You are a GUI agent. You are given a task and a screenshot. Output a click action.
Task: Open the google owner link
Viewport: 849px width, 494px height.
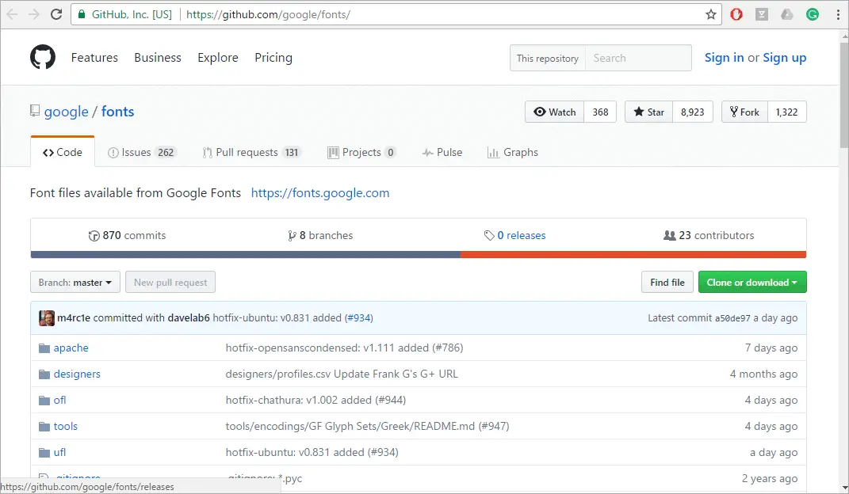pos(66,112)
